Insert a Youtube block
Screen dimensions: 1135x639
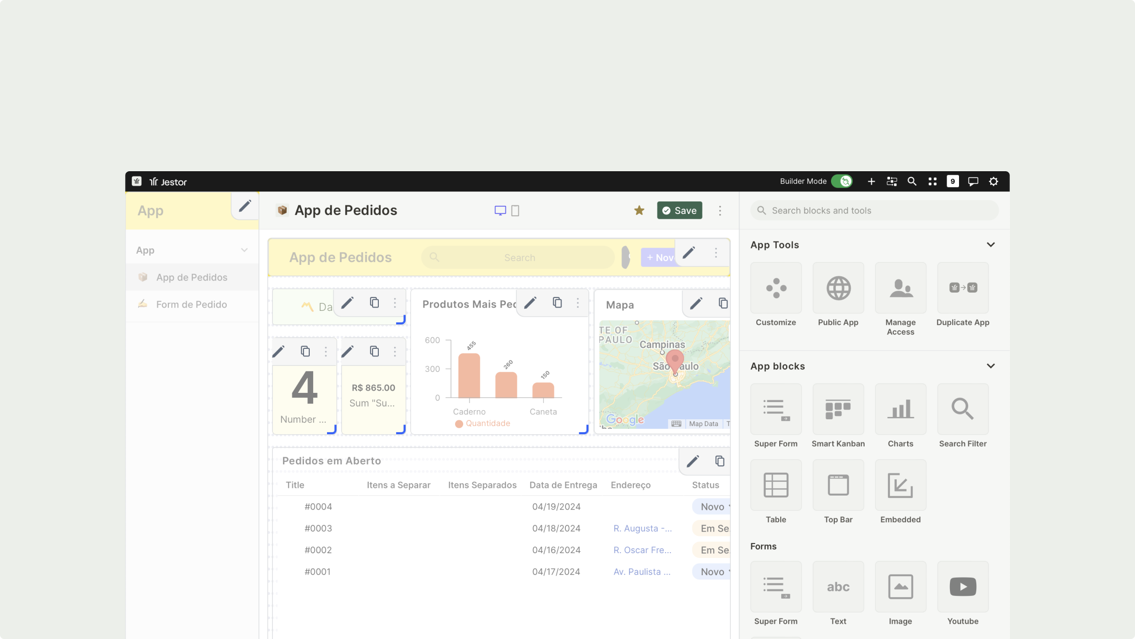pos(962,587)
